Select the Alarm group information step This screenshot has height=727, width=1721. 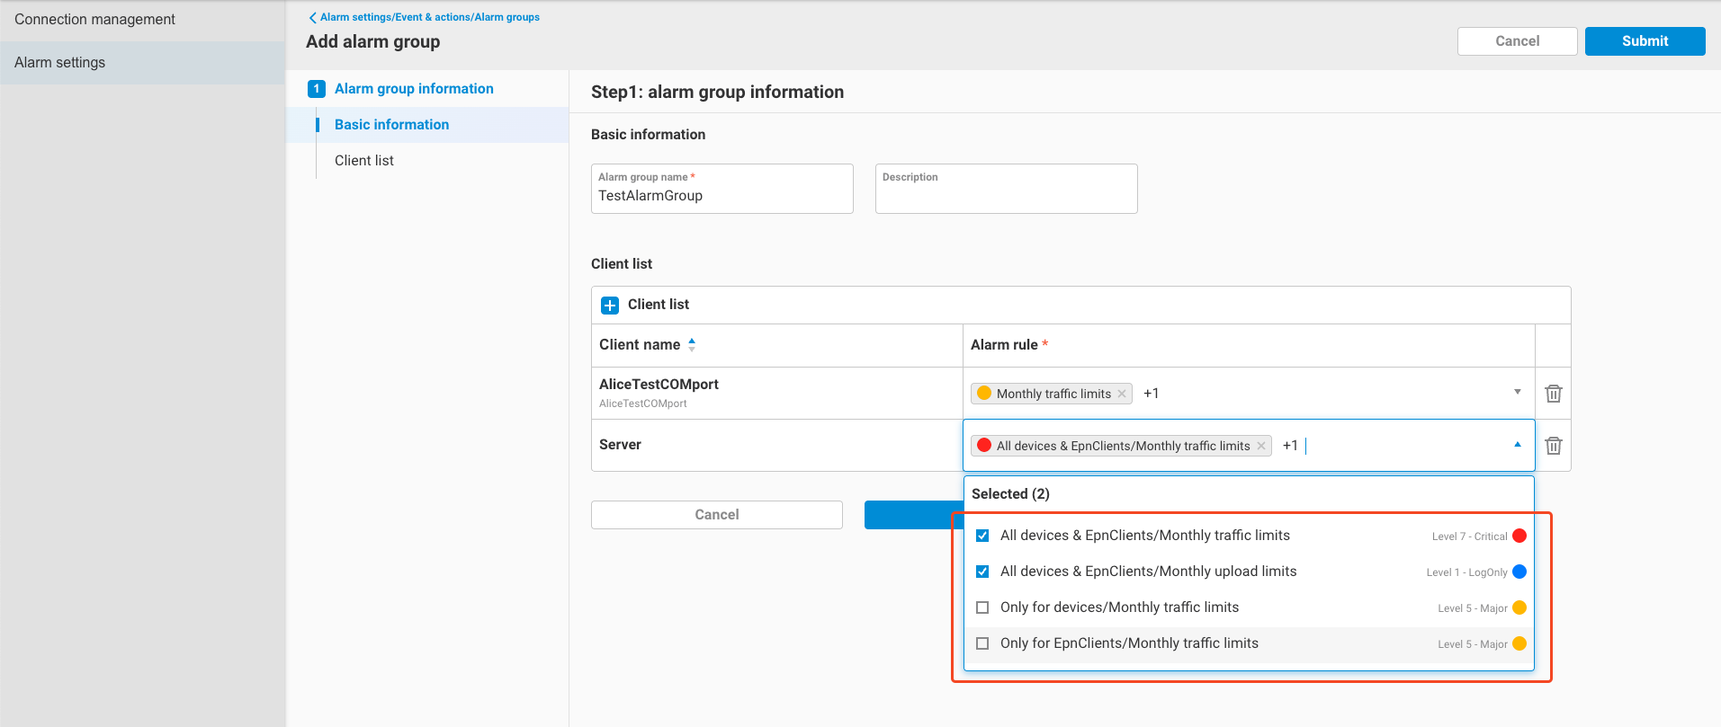(414, 89)
